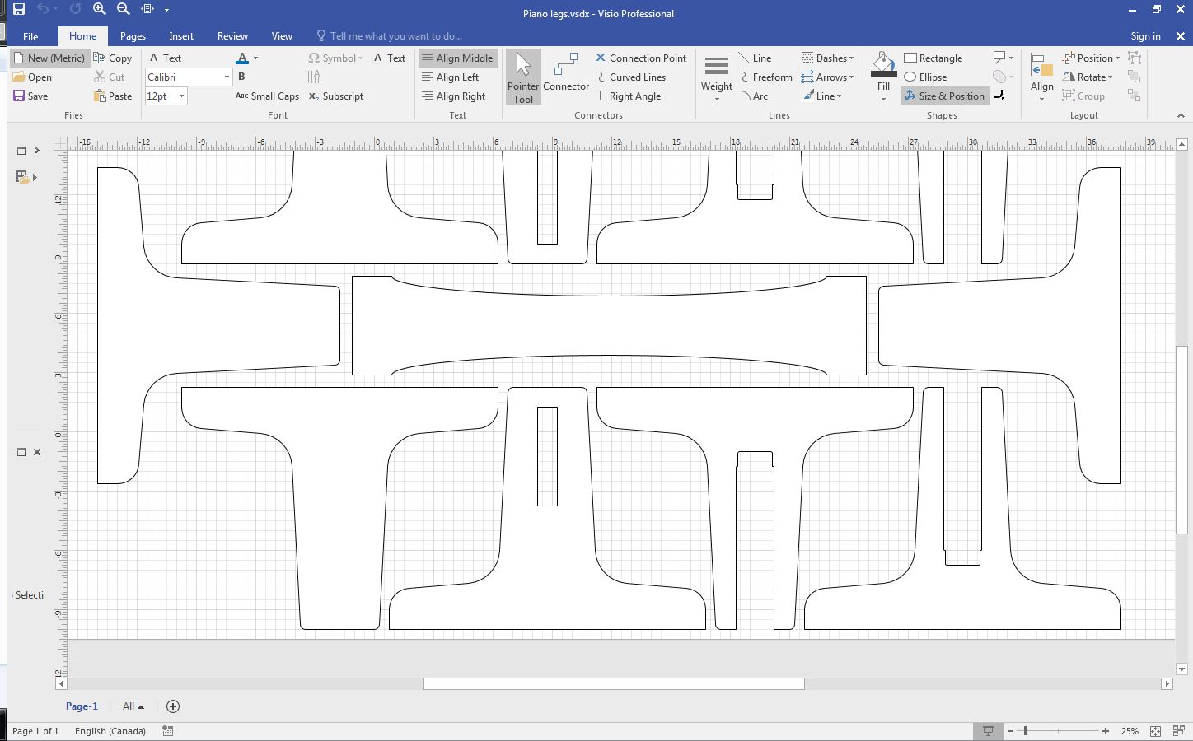Screen dimensions: 1193x741
Task: Open the Calibri font dropdown
Action: [x=226, y=77]
